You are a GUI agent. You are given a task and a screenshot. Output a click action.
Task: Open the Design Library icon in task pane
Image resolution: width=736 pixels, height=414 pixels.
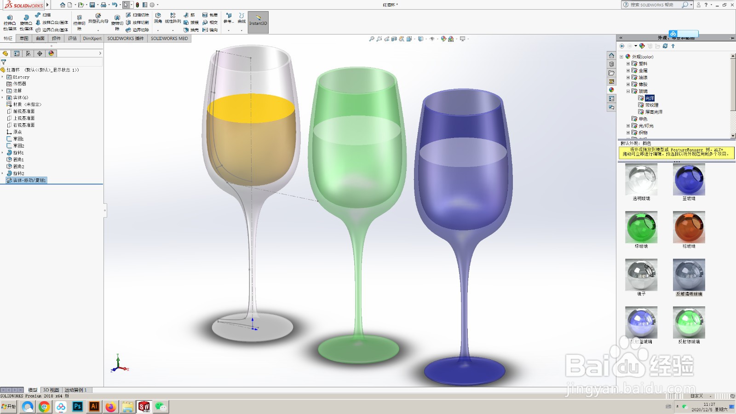tap(611, 64)
